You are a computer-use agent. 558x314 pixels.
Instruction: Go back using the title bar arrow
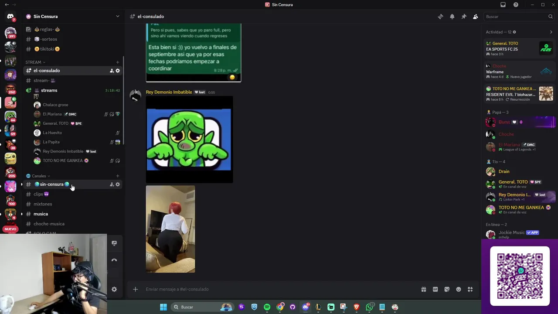[7, 5]
